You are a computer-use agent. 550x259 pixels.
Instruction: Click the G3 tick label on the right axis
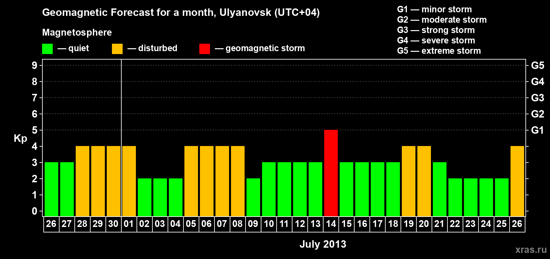click(x=538, y=98)
